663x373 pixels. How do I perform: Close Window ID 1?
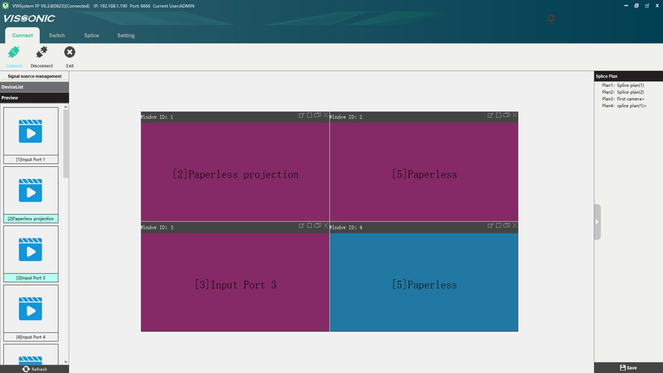(326, 116)
